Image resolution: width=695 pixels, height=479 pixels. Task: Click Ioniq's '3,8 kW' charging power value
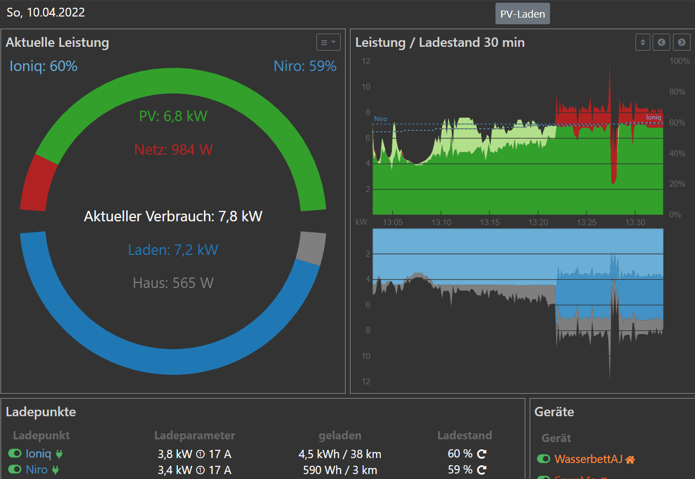coord(175,455)
